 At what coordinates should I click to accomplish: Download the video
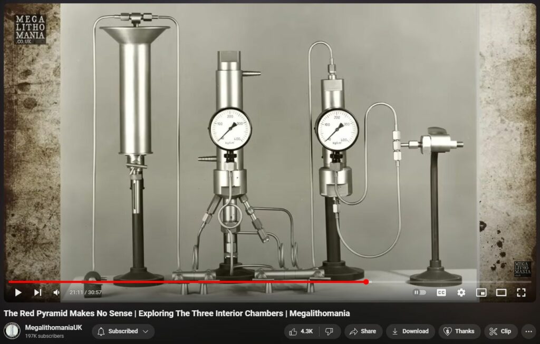click(x=410, y=331)
